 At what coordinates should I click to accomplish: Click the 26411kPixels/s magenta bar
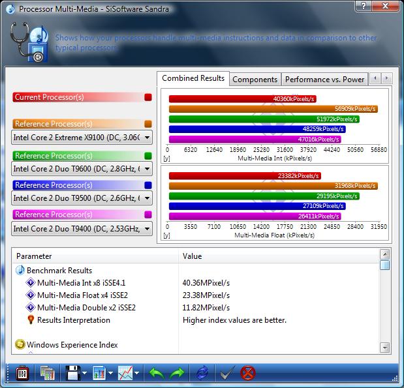click(255, 216)
